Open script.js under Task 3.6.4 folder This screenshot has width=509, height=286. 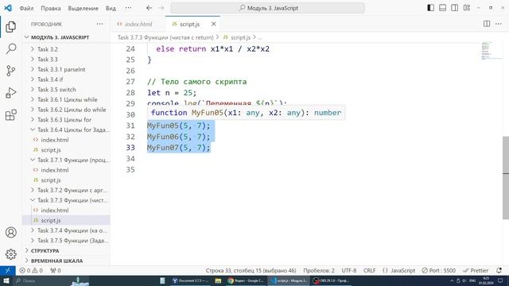pyautogui.click(x=66, y=150)
